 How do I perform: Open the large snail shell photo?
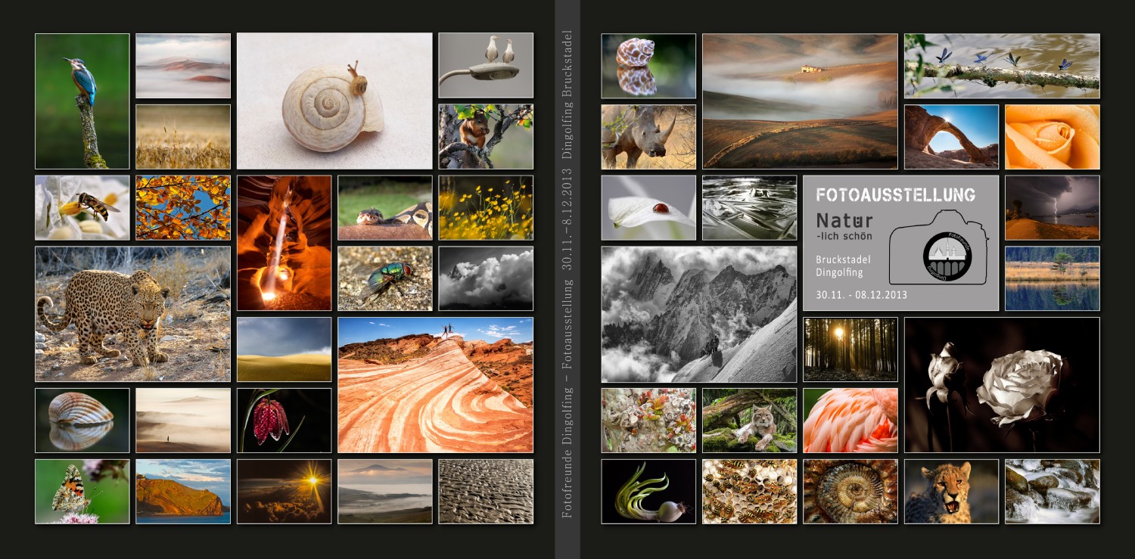click(x=334, y=101)
